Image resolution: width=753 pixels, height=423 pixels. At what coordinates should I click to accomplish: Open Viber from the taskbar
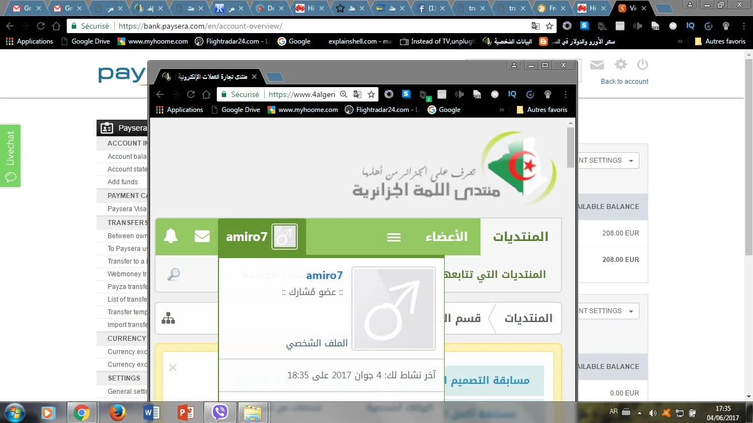220,412
